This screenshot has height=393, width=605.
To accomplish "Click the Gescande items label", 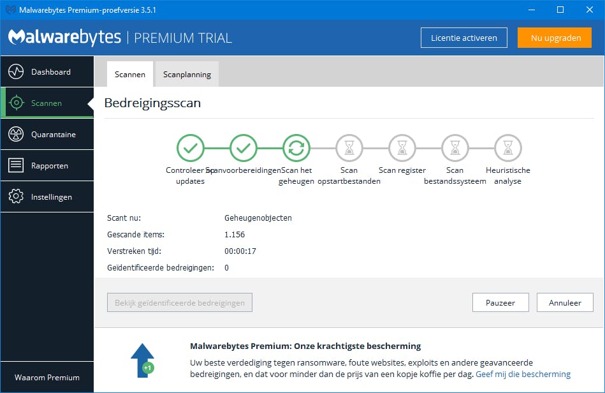I will click(136, 235).
